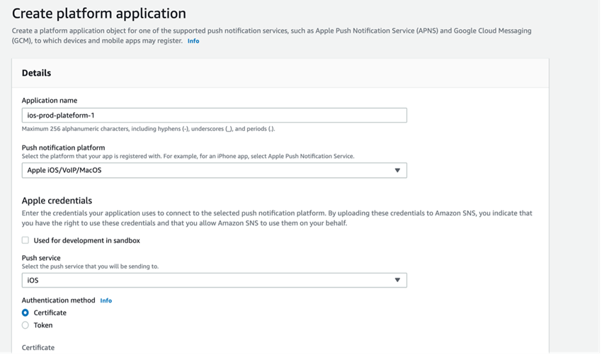Image resolution: width=602 pixels, height=355 pixels.
Task: Click the 'Details' section header
Action: (36, 73)
